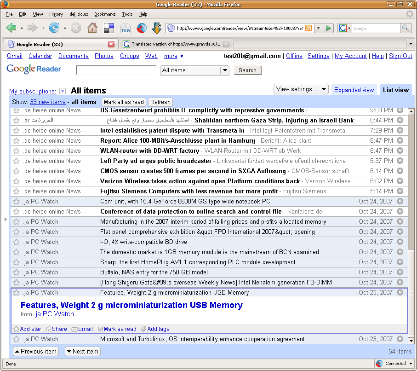Star the Verizon Wireless item
The width and height of the screenshot is (417, 371).
coord(16,181)
